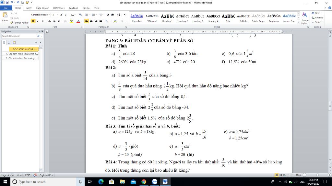Click the Sort icon in Paragraph group
The height and width of the screenshot is (186, 332).
(119, 15)
